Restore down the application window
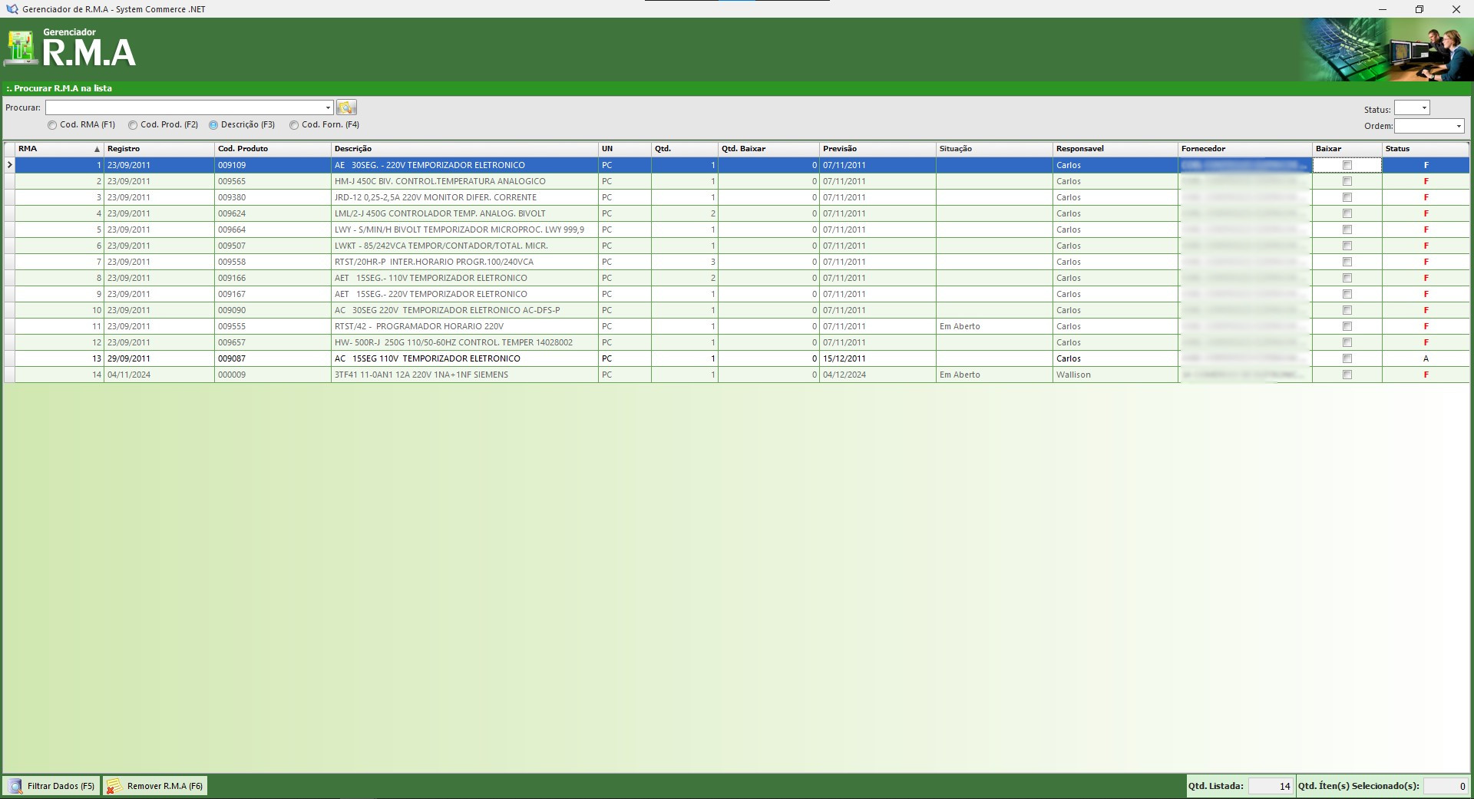Viewport: 1474px width, 799px height. click(1419, 9)
